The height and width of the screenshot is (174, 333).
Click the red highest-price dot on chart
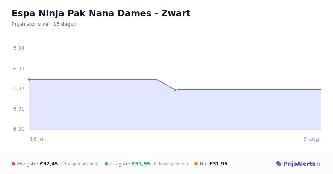point(29,80)
